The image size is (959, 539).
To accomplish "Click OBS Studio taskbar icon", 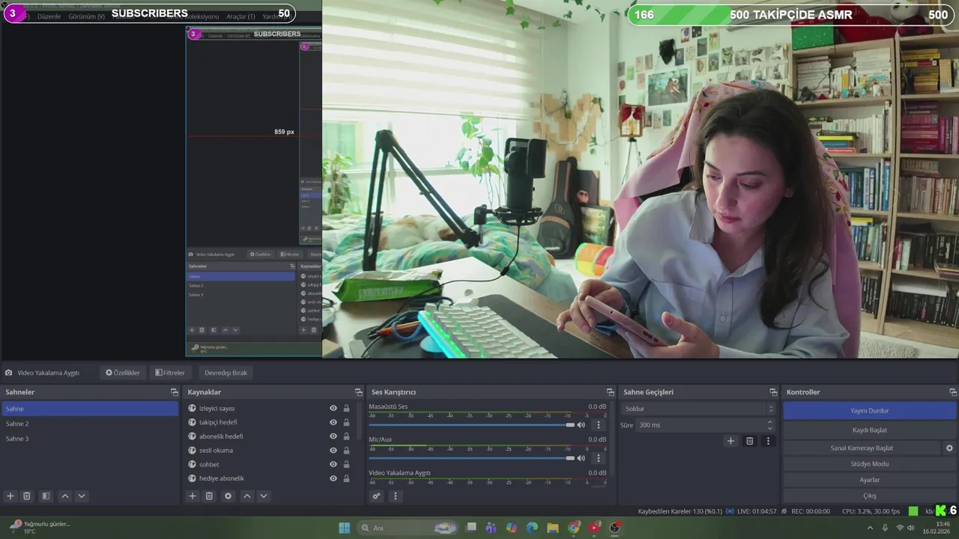I will tap(615, 528).
